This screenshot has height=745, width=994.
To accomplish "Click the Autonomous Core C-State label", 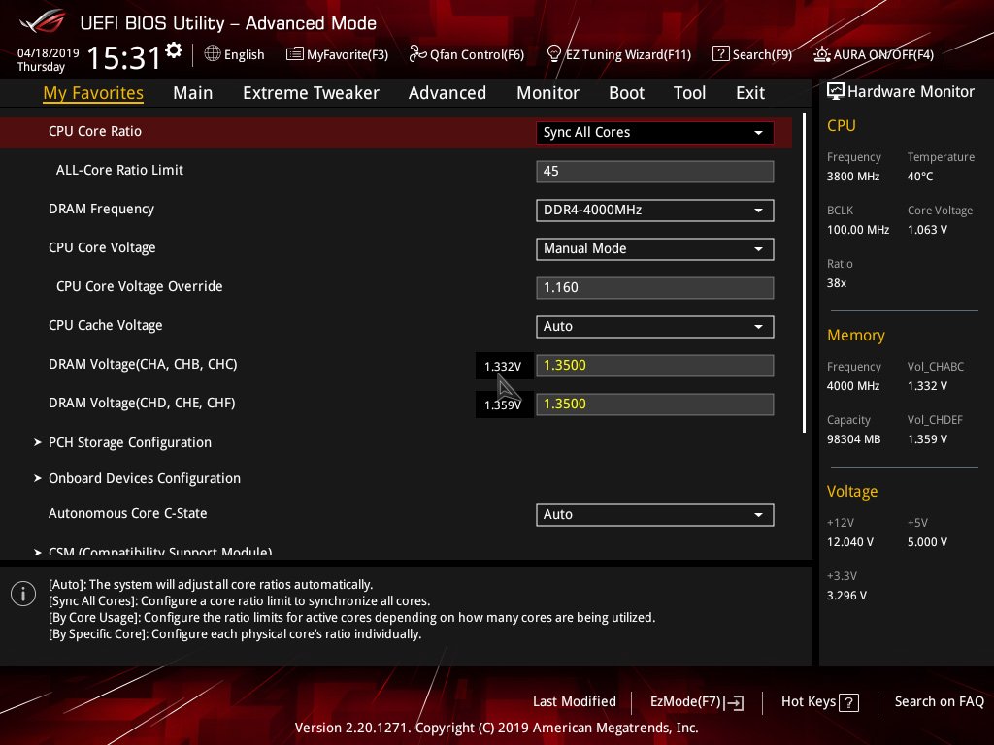I will (x=127, y=514).
